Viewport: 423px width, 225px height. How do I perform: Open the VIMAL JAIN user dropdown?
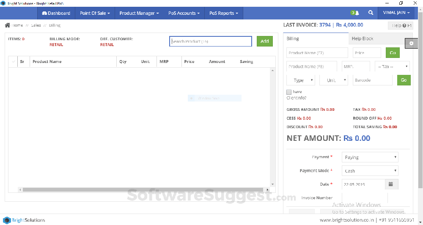click(396, 13)
